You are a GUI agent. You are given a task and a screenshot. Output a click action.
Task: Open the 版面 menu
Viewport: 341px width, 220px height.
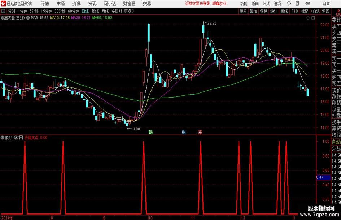pyautogui.click(x=255, y=4)
